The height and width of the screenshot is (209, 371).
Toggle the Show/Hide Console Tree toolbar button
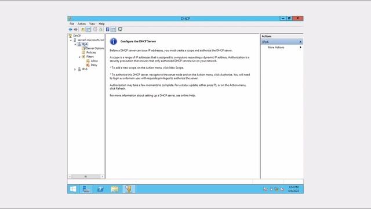88,30
